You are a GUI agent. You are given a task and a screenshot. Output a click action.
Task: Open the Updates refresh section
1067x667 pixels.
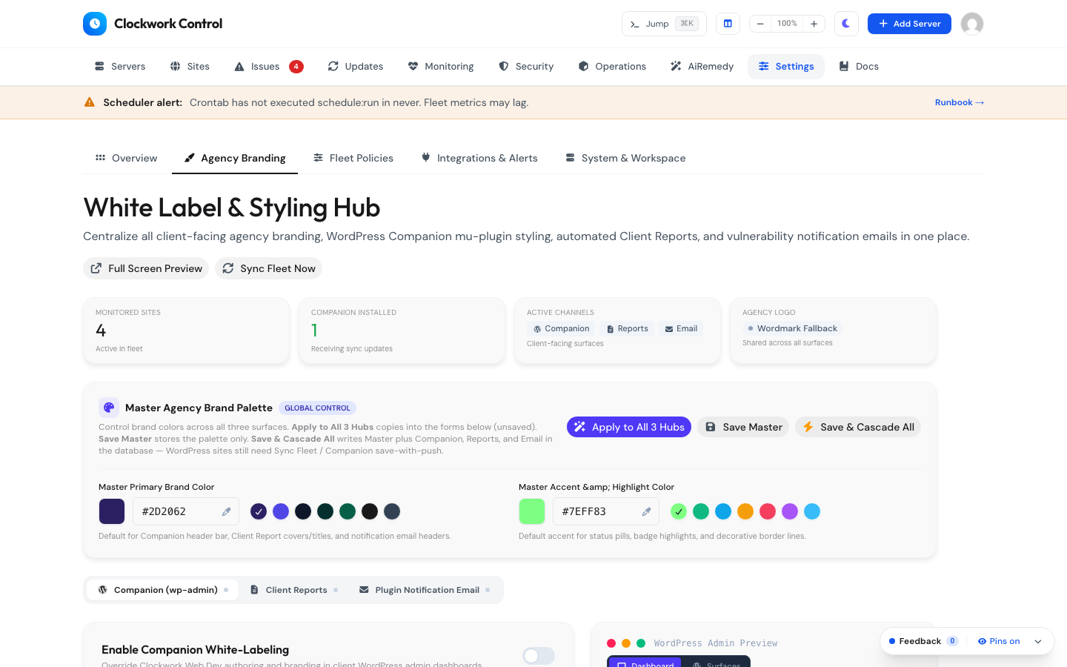tap(356, 67)
